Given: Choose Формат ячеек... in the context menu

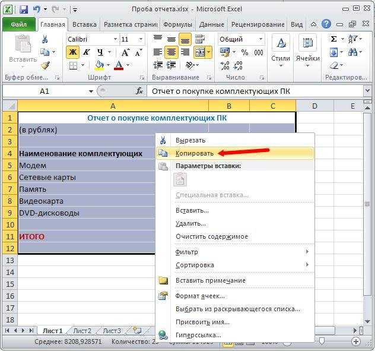Looking at the screenshot, I should pos(234,296).
